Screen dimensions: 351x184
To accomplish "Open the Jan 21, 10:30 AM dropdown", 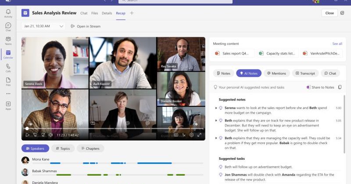I will click(43, 26).
